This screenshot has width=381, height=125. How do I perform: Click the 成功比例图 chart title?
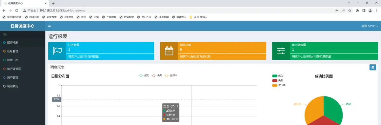(324, 76)
